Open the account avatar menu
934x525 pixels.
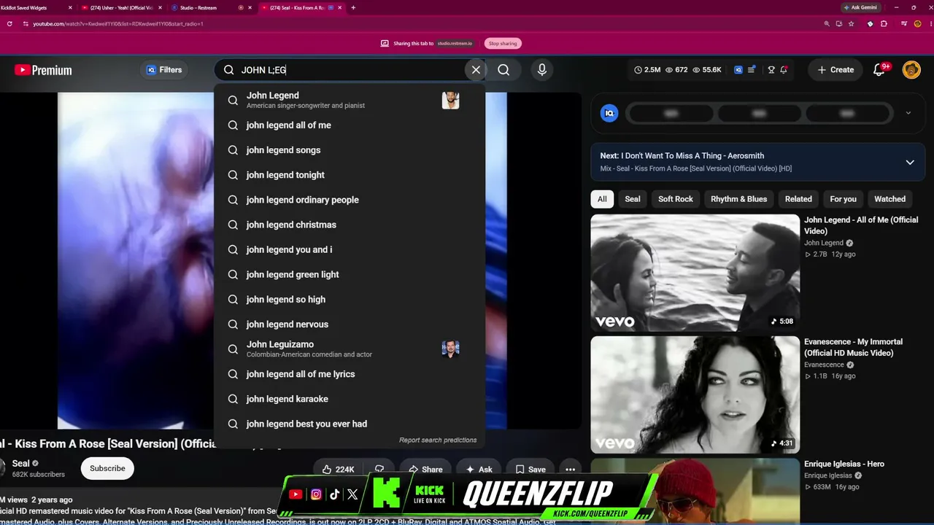pos(911,70)
